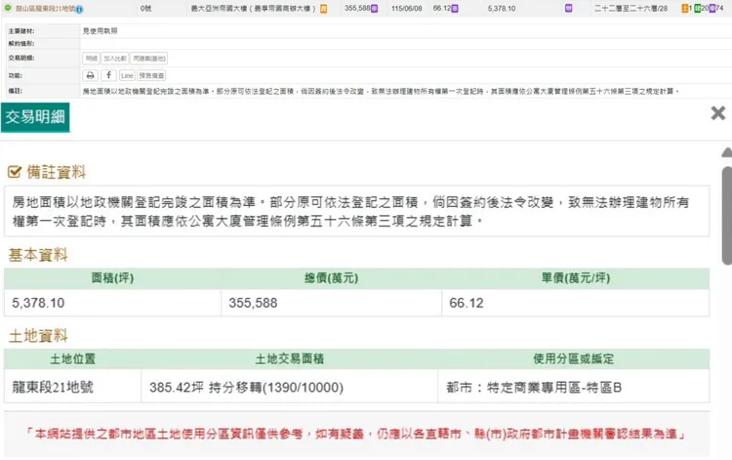
Task: Click the purple badge next to 66.12 in top row
Action: [x=455, y=9]
